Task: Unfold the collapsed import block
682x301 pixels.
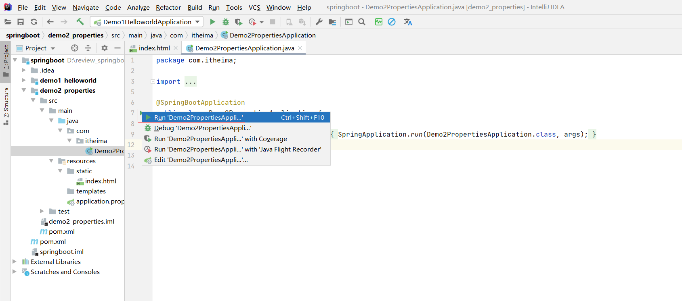Action: click(x=153, y=82)
